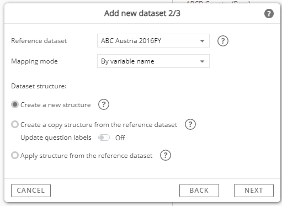The image size is (282, 206).
Task: Choose Create a copy structure from reference dataset
Action: (15, 124)
